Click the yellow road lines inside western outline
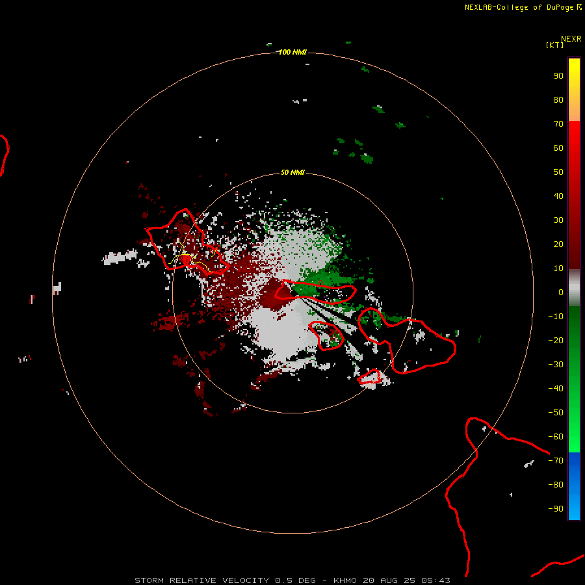The width and height of the screenshot is (585, 585). 192,258
